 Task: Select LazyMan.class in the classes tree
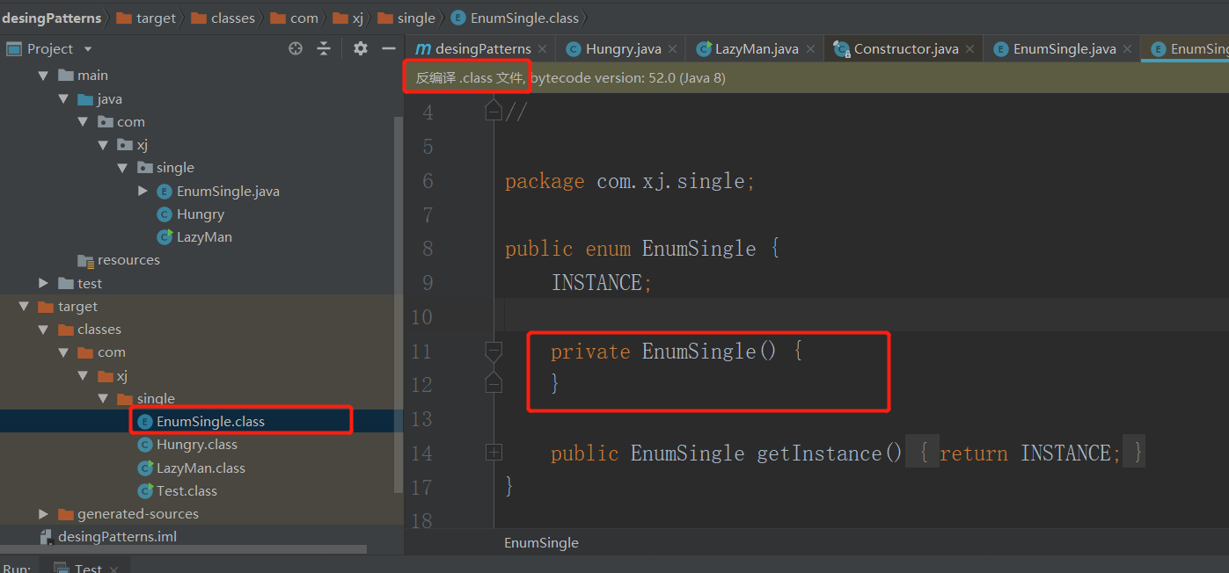point(201,468)
